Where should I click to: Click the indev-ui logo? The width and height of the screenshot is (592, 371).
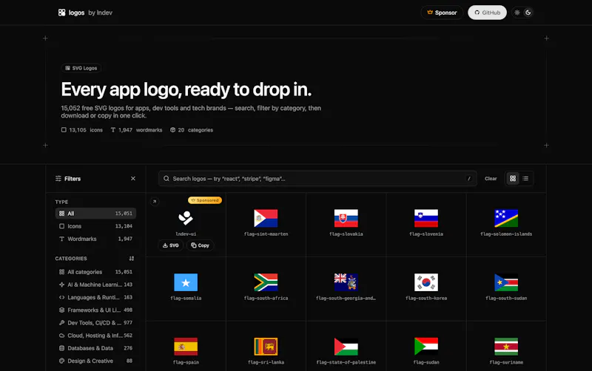(186, 217)
